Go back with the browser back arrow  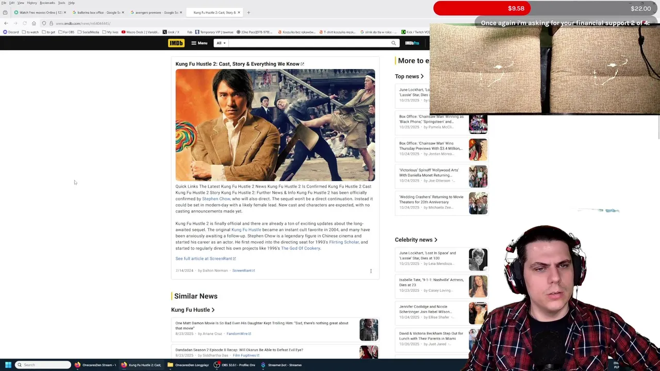pyautogui.click(x=6, y=23)
